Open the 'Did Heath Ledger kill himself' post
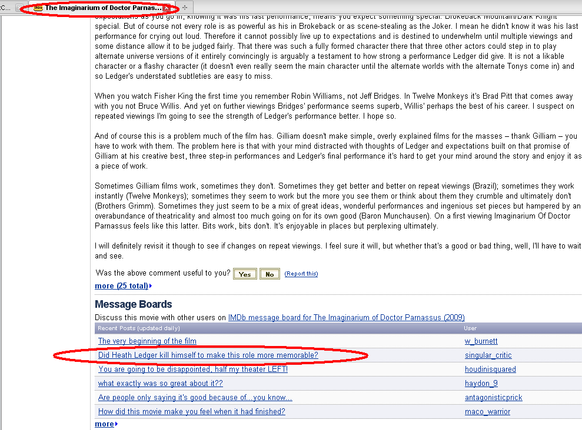Screen dimensions: 582x430 point(208,355)
